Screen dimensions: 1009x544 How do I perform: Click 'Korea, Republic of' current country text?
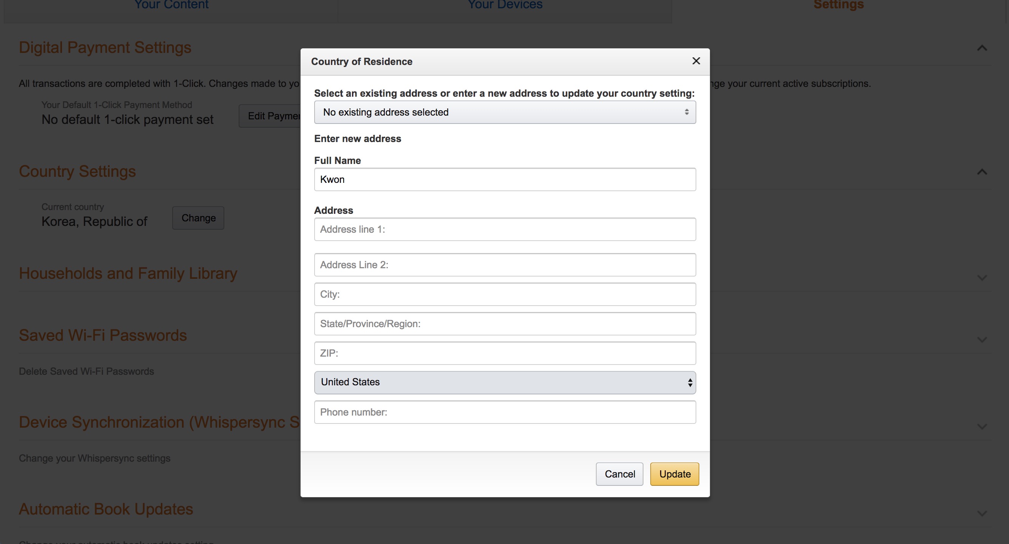[x=94, y=221]
